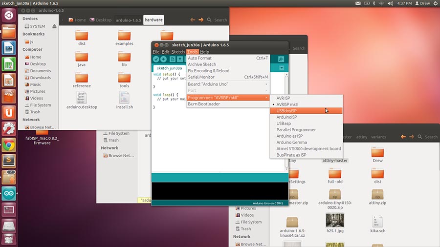Click the Arduino editor vertical scrollbar
Screen dimensions: 440x247
pos(286,122)
